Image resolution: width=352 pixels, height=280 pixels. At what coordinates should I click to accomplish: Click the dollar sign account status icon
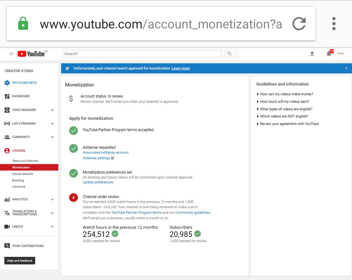71,99
